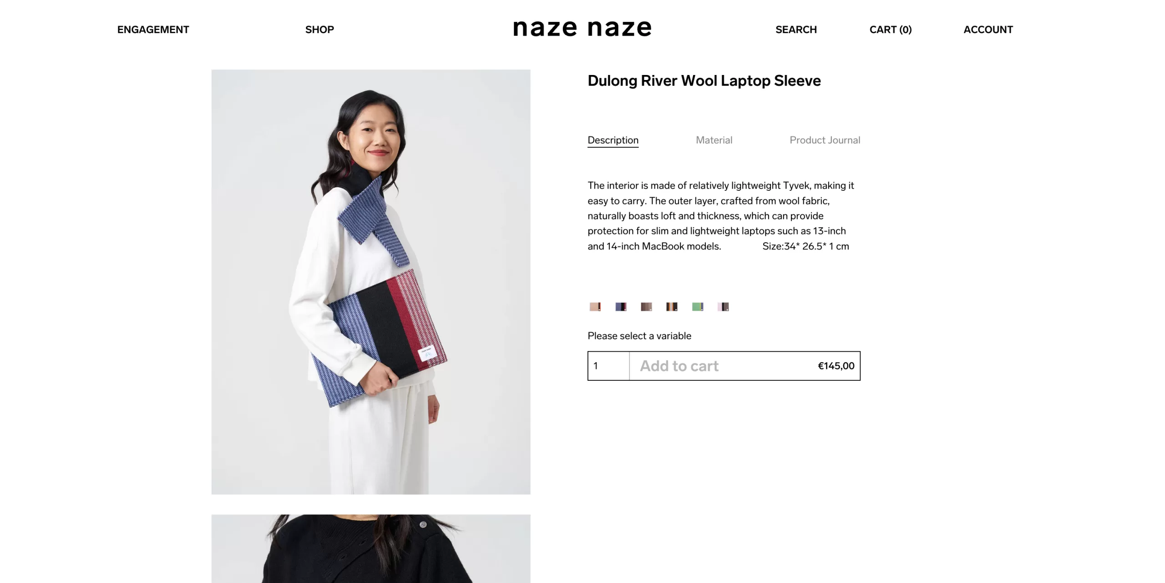
Task: Open main product photo with model
Action: pos(371,282)
